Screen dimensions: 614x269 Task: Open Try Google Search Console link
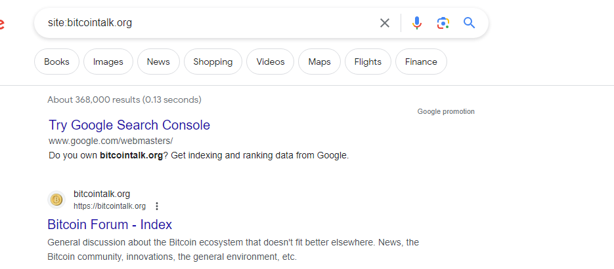129,125
